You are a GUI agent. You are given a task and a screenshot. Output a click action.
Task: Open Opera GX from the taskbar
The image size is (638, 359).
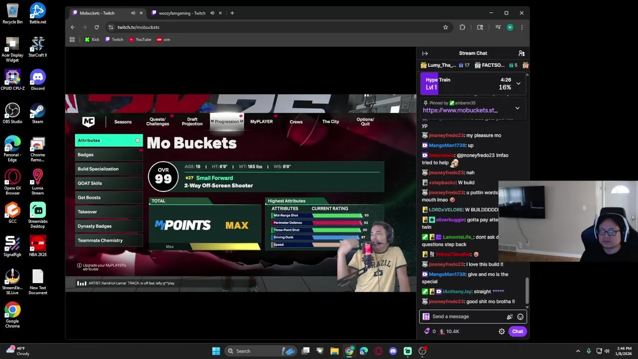click(x=378, y=351)
